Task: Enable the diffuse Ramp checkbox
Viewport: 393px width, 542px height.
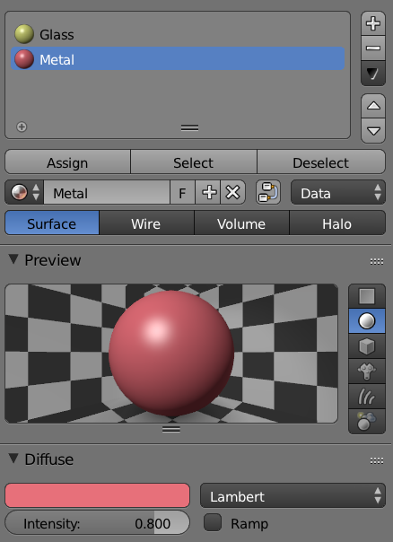Action: click(213, 522)
